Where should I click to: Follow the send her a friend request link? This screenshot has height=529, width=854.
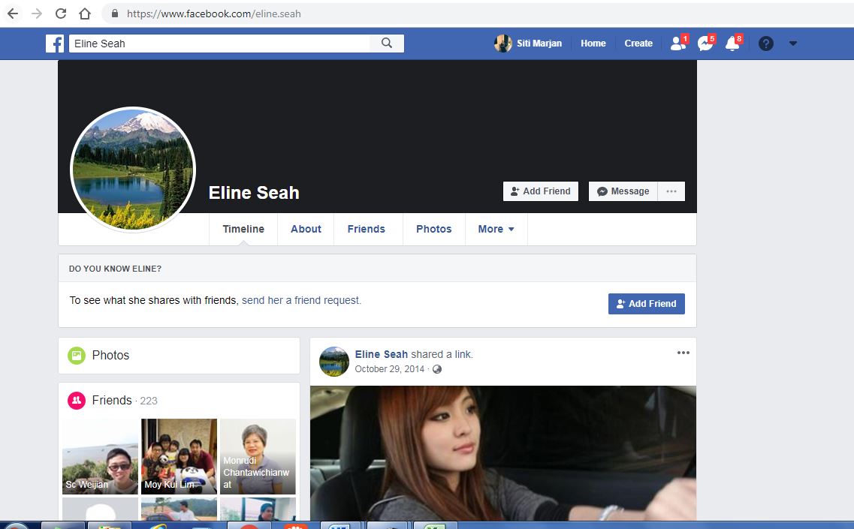[x=301, y=300]
